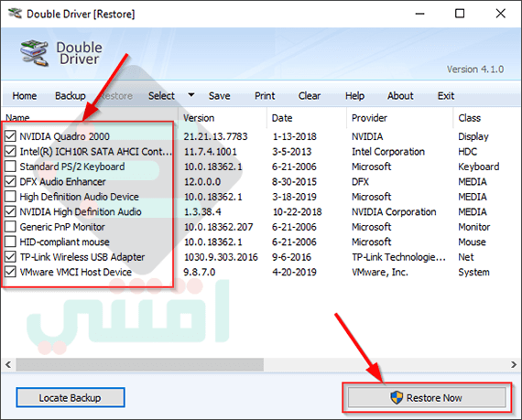522x420 pixels.
Task: Maximize the Double Driver window
Action: [x=460, y=14]
